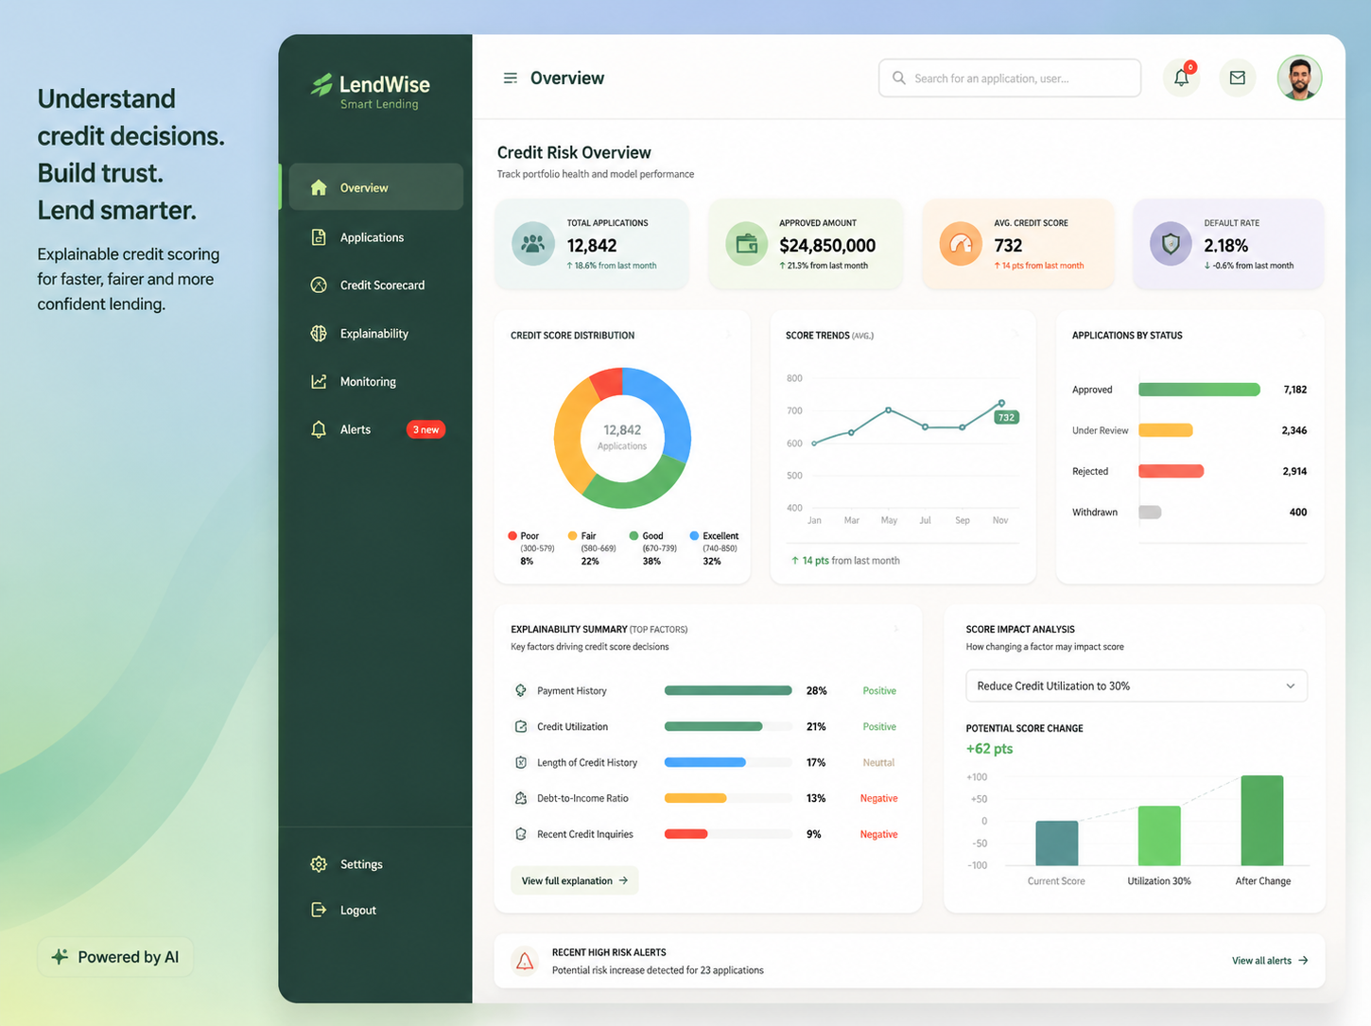
Task: Click the Approved Amount wallet icon
Action: 746,244
